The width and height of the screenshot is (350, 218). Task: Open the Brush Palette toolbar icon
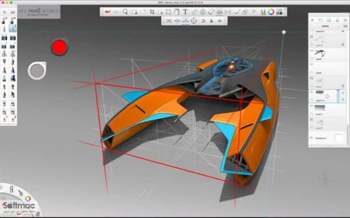point(263,12)
